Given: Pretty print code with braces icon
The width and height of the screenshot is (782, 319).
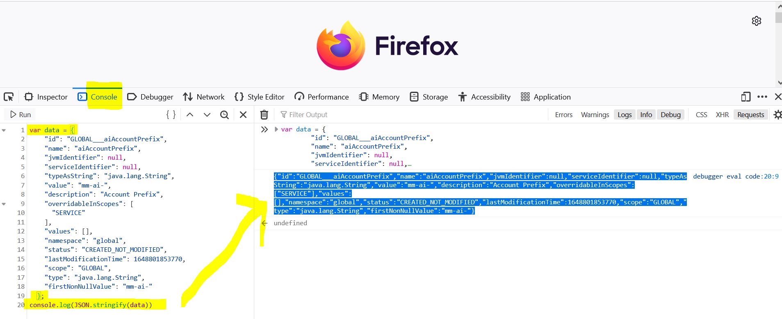Looking at the screenshot, I should (171, 115).
